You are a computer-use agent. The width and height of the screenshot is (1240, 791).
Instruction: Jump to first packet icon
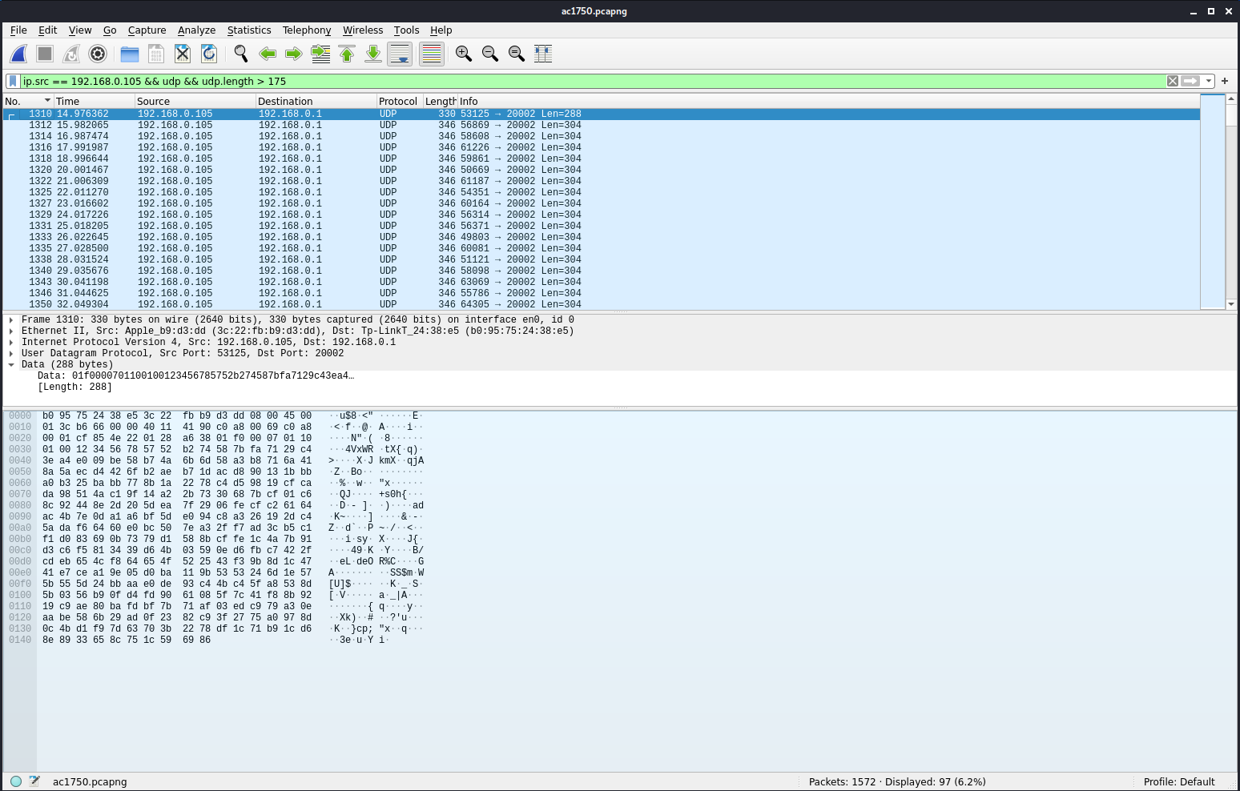click(347, 54)
